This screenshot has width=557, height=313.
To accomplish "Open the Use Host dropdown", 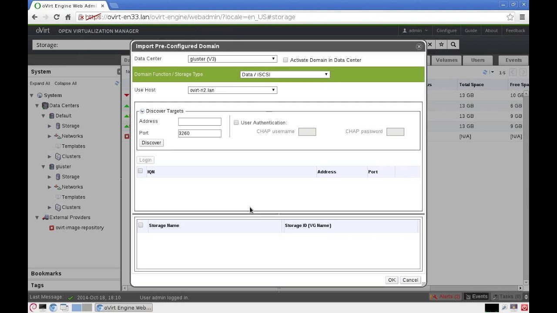I will coord(232,90).
